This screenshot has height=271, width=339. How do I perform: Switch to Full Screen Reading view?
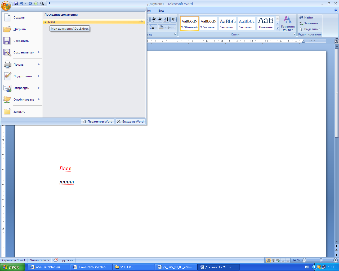(273, 260)
